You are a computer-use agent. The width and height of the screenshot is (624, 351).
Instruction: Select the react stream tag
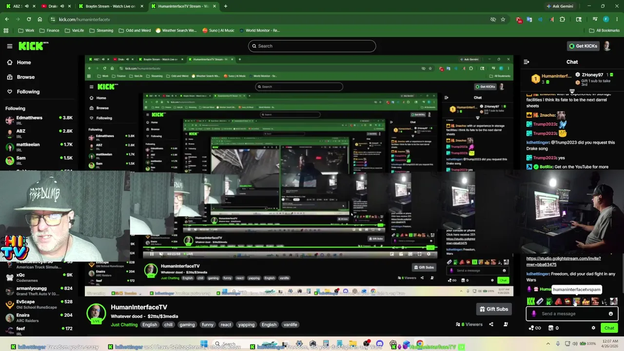pyautogui.click(x=226, y=325)
